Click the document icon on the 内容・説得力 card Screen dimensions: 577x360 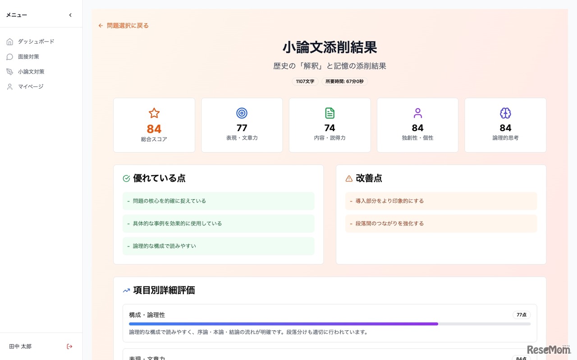click(x=330, y=113)
